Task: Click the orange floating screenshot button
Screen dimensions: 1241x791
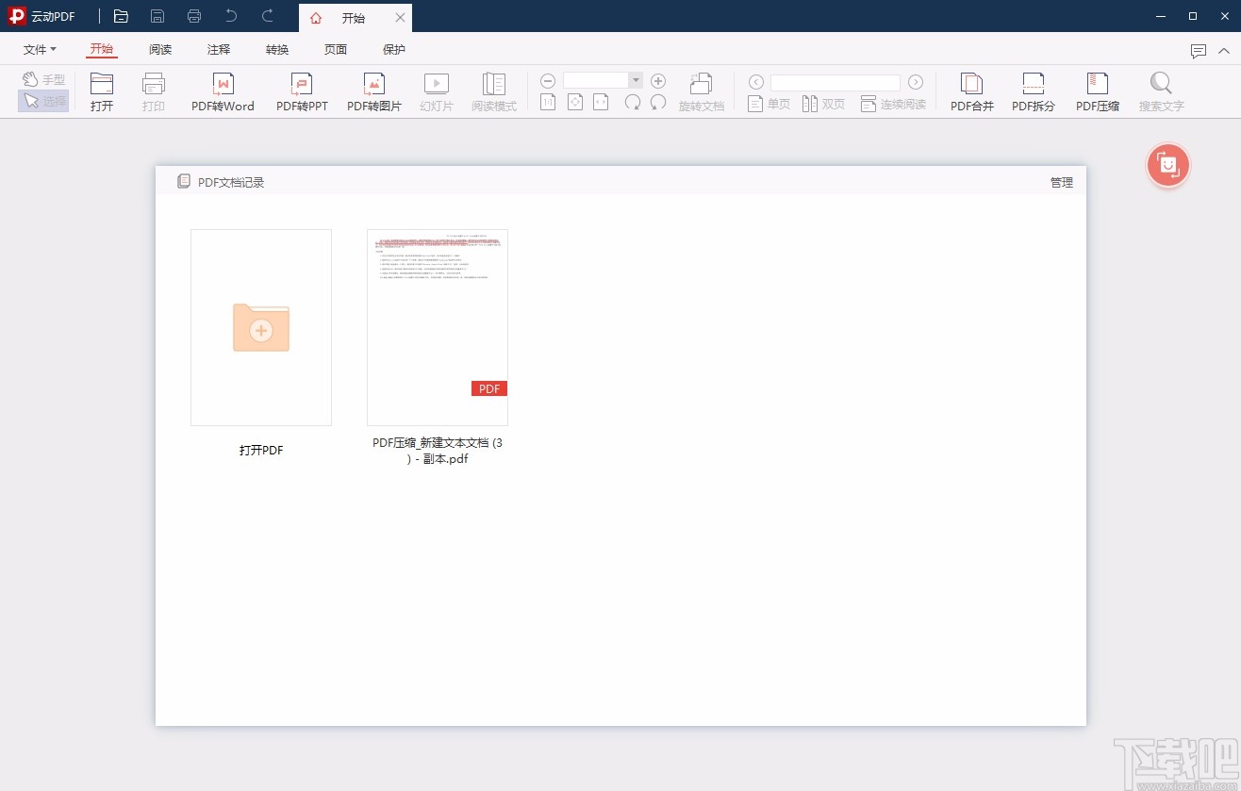Action: (1168, 166)
